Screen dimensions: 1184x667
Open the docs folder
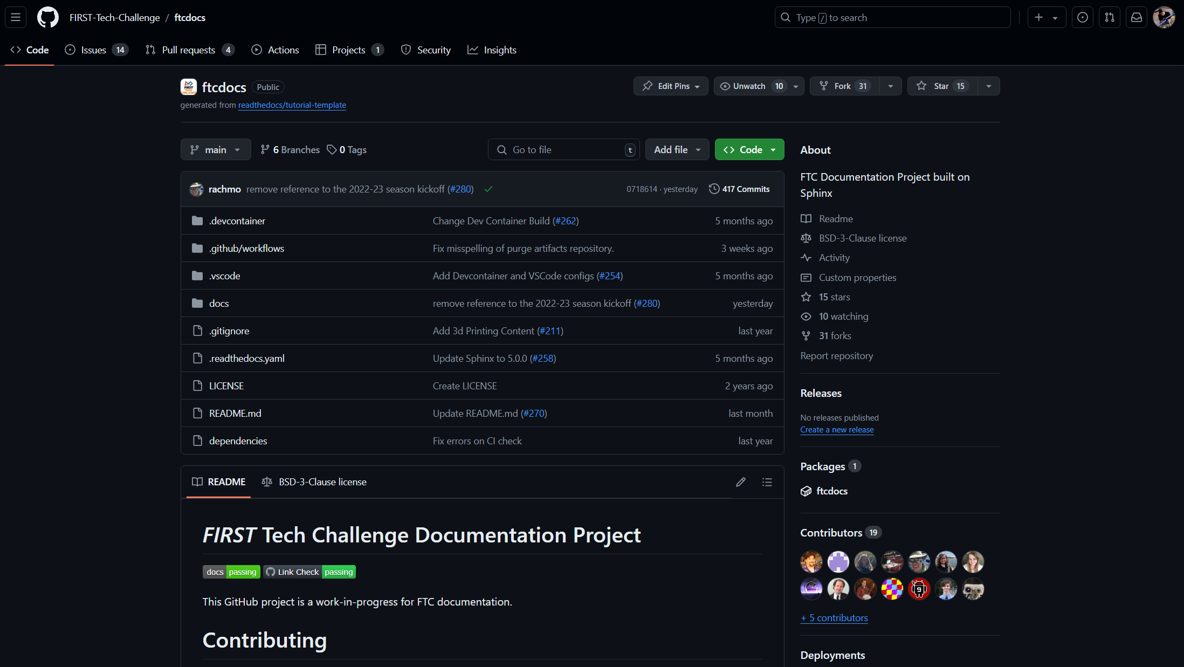coord(219,304)
